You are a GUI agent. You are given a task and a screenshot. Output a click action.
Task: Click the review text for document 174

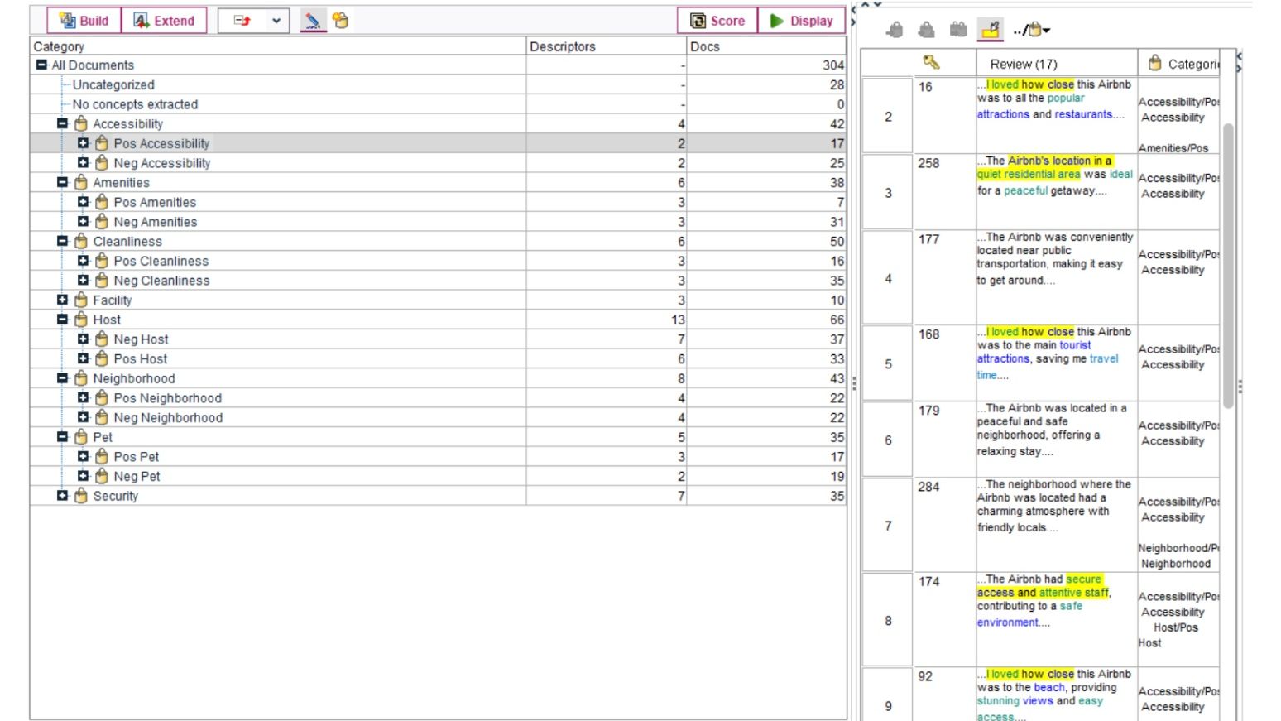[x=1044, y=600]
